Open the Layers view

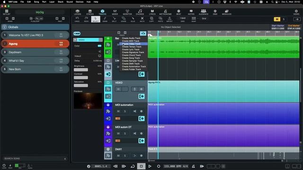pos(78,12)
